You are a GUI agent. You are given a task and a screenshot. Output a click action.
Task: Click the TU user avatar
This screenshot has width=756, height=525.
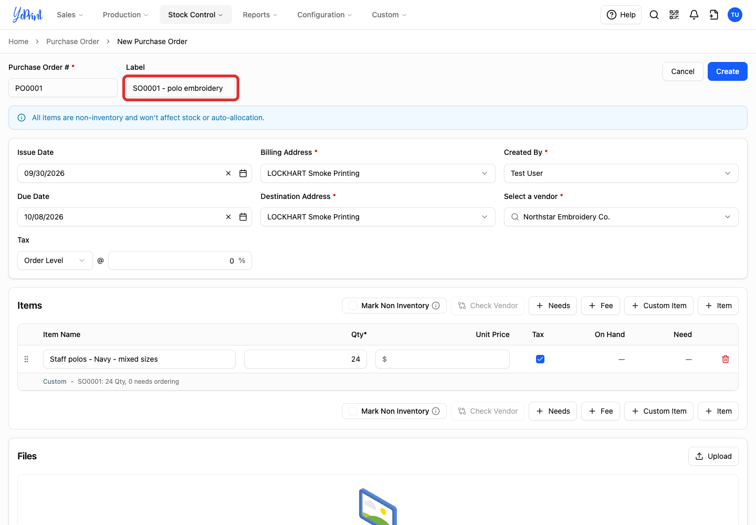(x=735, y=15)
